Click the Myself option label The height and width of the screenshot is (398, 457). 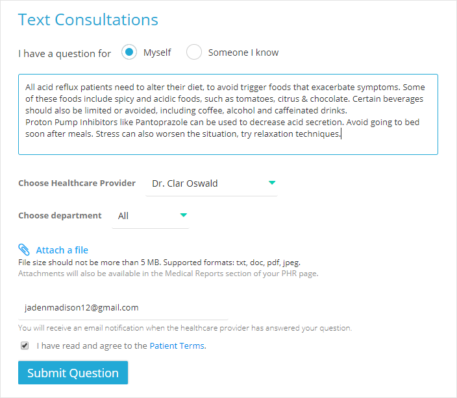tap(157, 53)
